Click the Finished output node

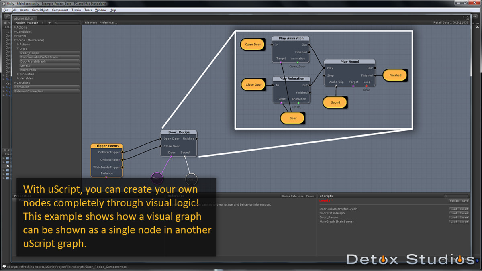(395, 75)
